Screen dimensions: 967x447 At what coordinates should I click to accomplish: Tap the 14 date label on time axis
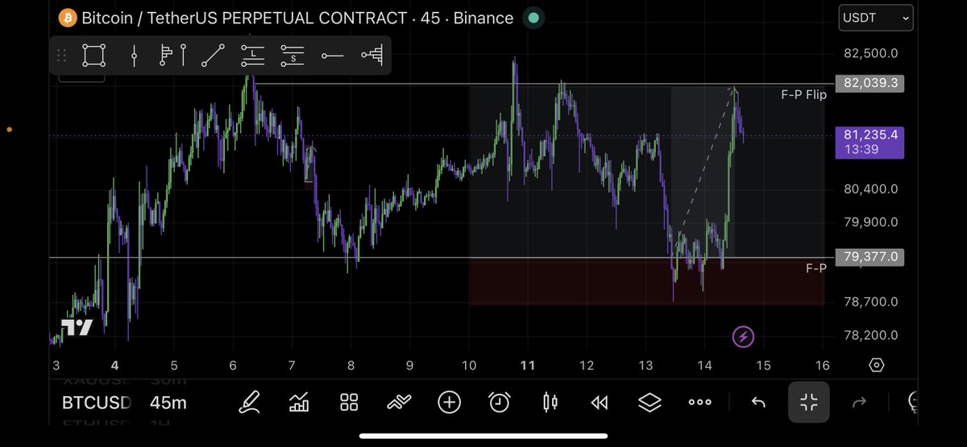(704, 365)
